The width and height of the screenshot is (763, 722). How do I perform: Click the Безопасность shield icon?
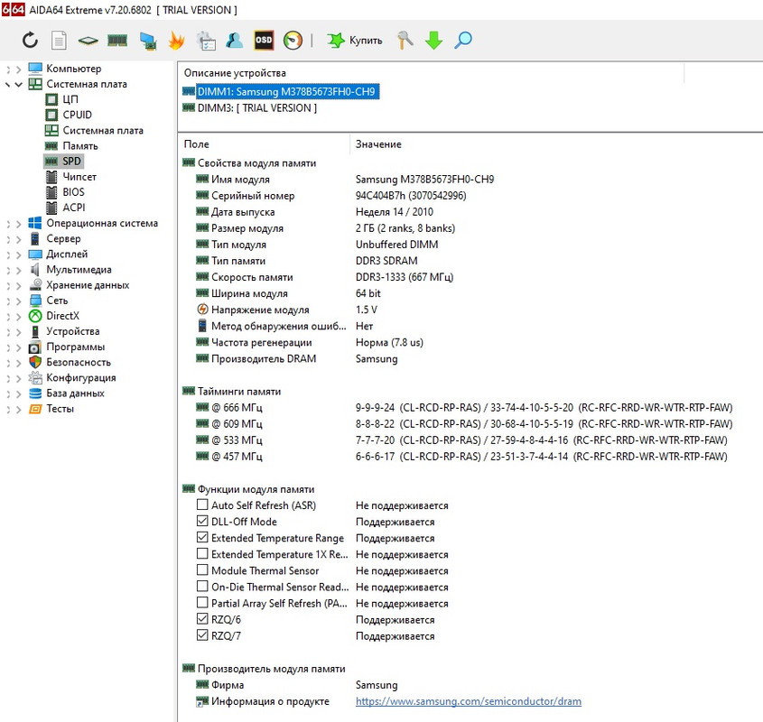point(35,363)
